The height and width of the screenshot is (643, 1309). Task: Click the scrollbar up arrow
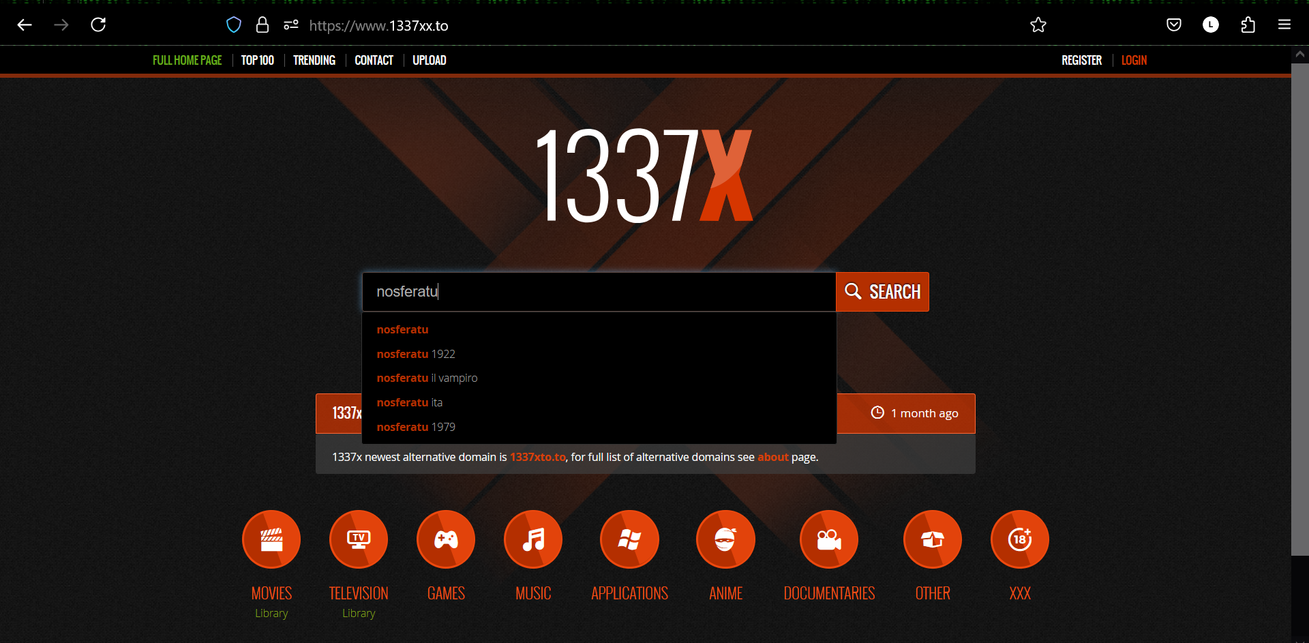pyautogui.click(x=1300, y=54)
